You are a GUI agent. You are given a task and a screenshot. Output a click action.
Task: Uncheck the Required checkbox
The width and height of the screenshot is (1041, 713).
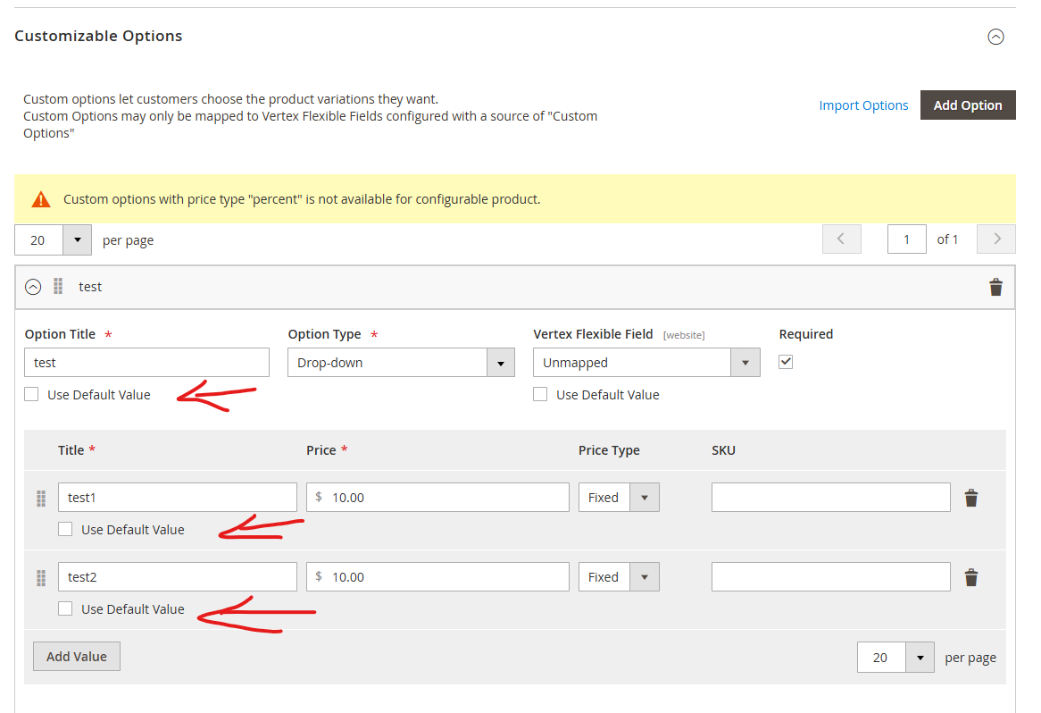click(x=786, y=362)
